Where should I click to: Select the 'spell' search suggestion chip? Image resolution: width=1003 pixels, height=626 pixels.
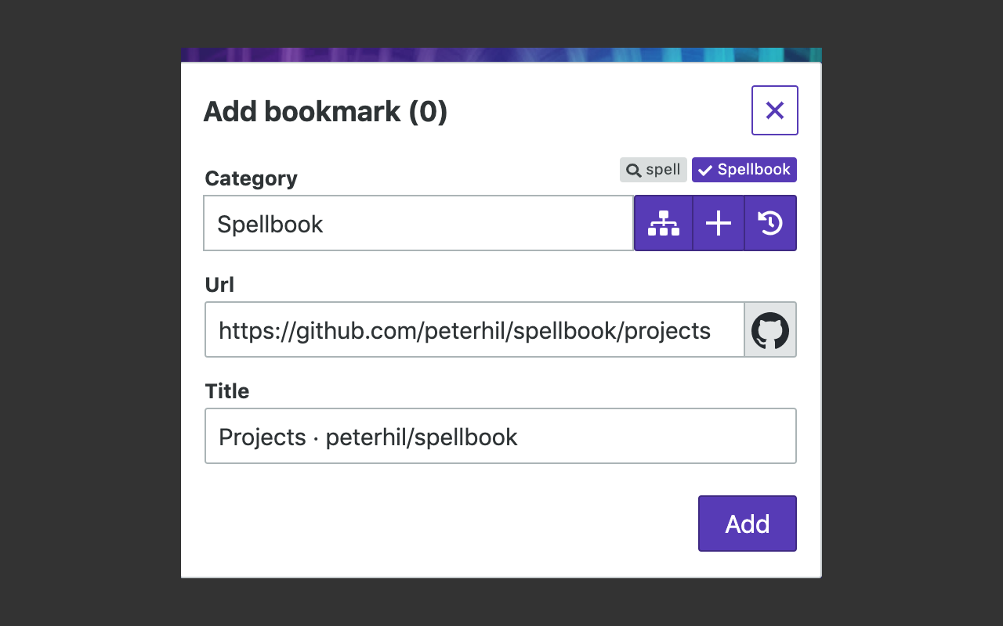[x=654, y=170]
